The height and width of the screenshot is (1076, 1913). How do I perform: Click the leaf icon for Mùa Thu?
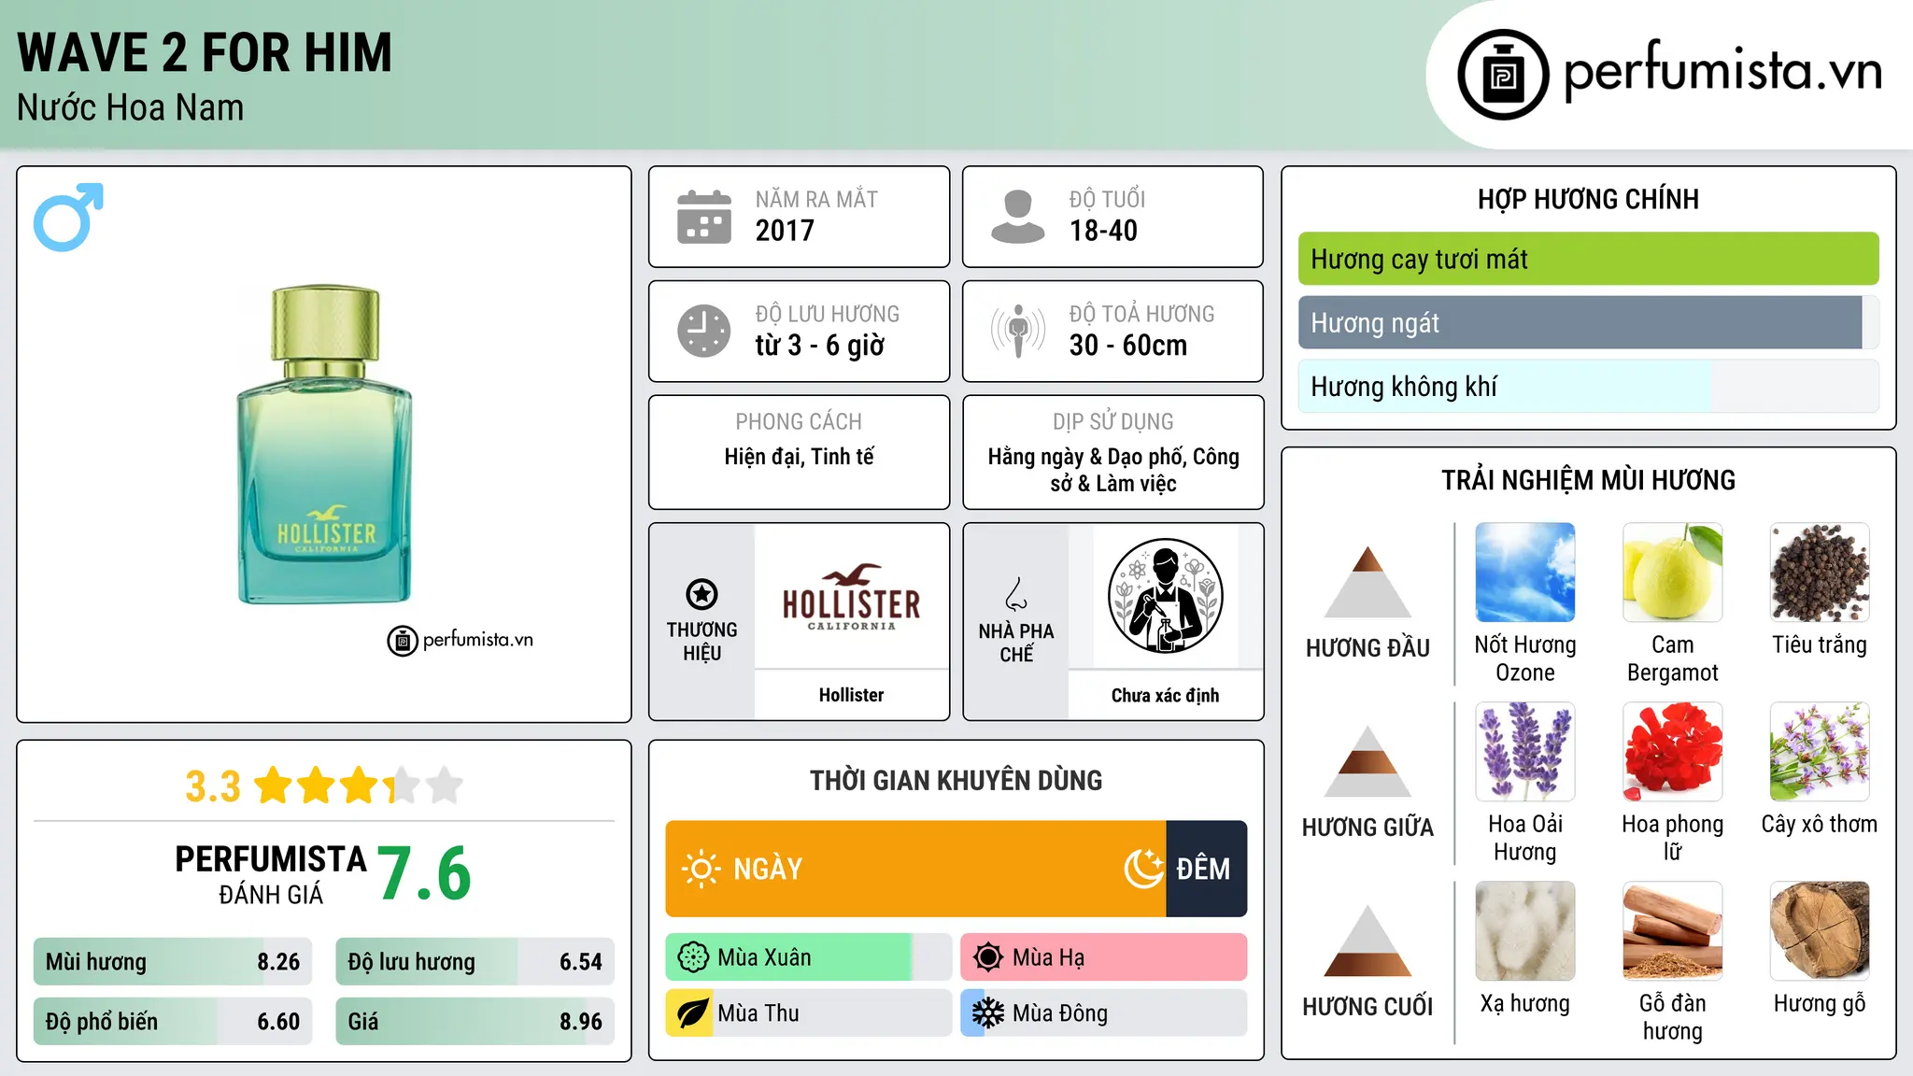click(x=692, y=1013)
